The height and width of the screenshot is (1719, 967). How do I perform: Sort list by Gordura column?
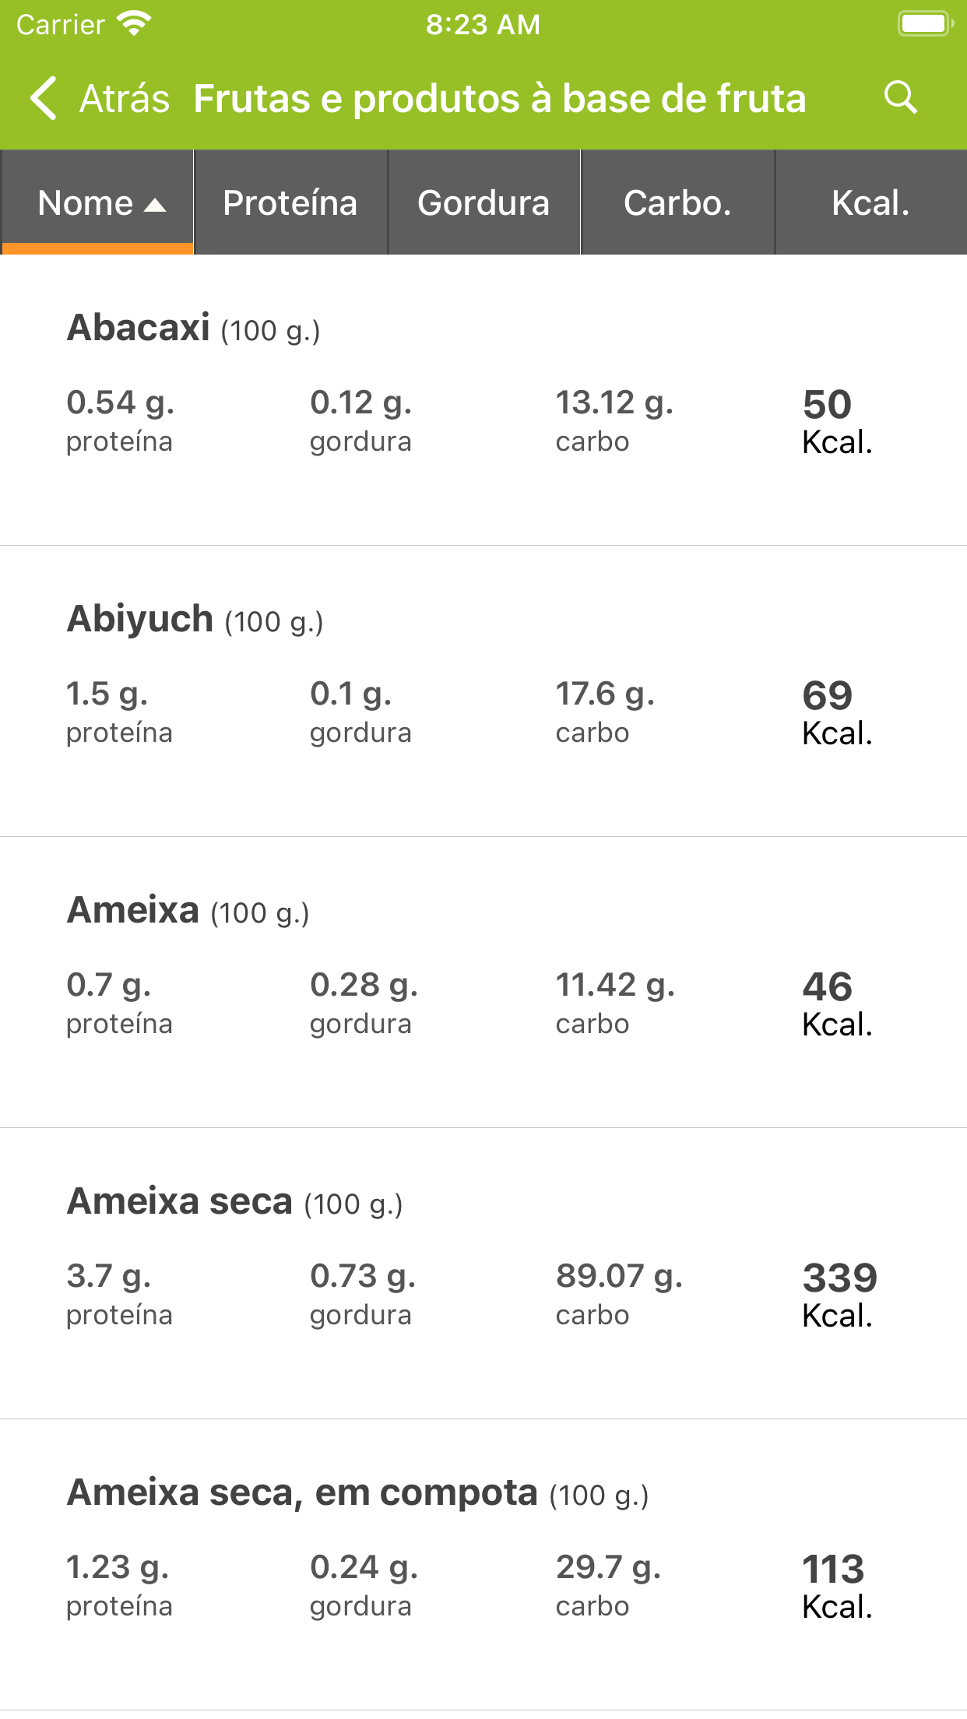(x=483, y=203)
